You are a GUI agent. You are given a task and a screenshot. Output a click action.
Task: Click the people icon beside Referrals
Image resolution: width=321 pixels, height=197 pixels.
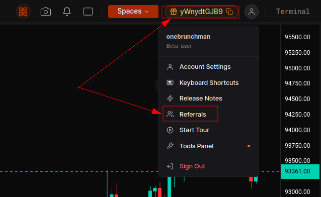(170, 114)
